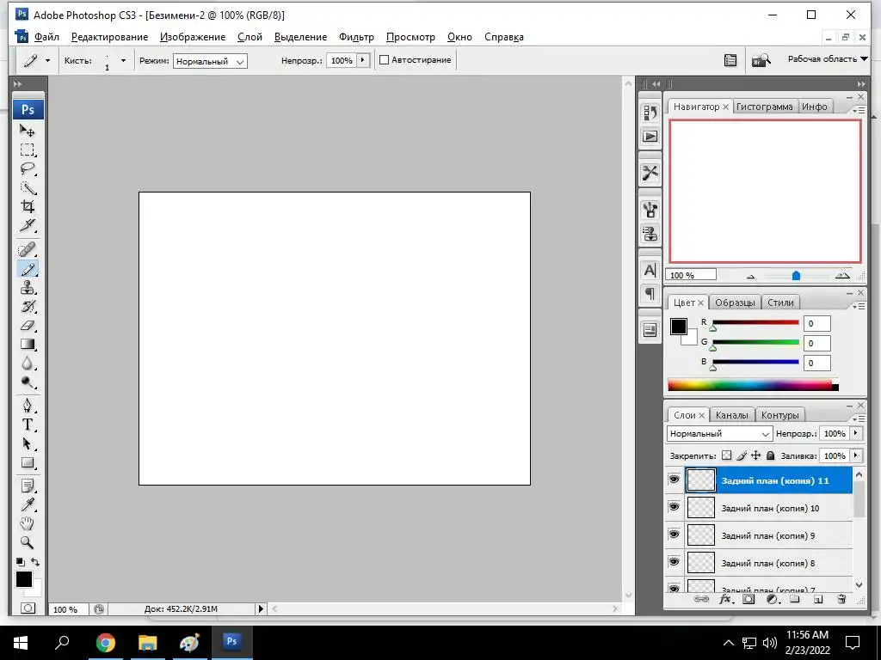Hide layer Задний план (копия) 8
Viewport: 881px width, 660px height.
[x=675, y=562]
